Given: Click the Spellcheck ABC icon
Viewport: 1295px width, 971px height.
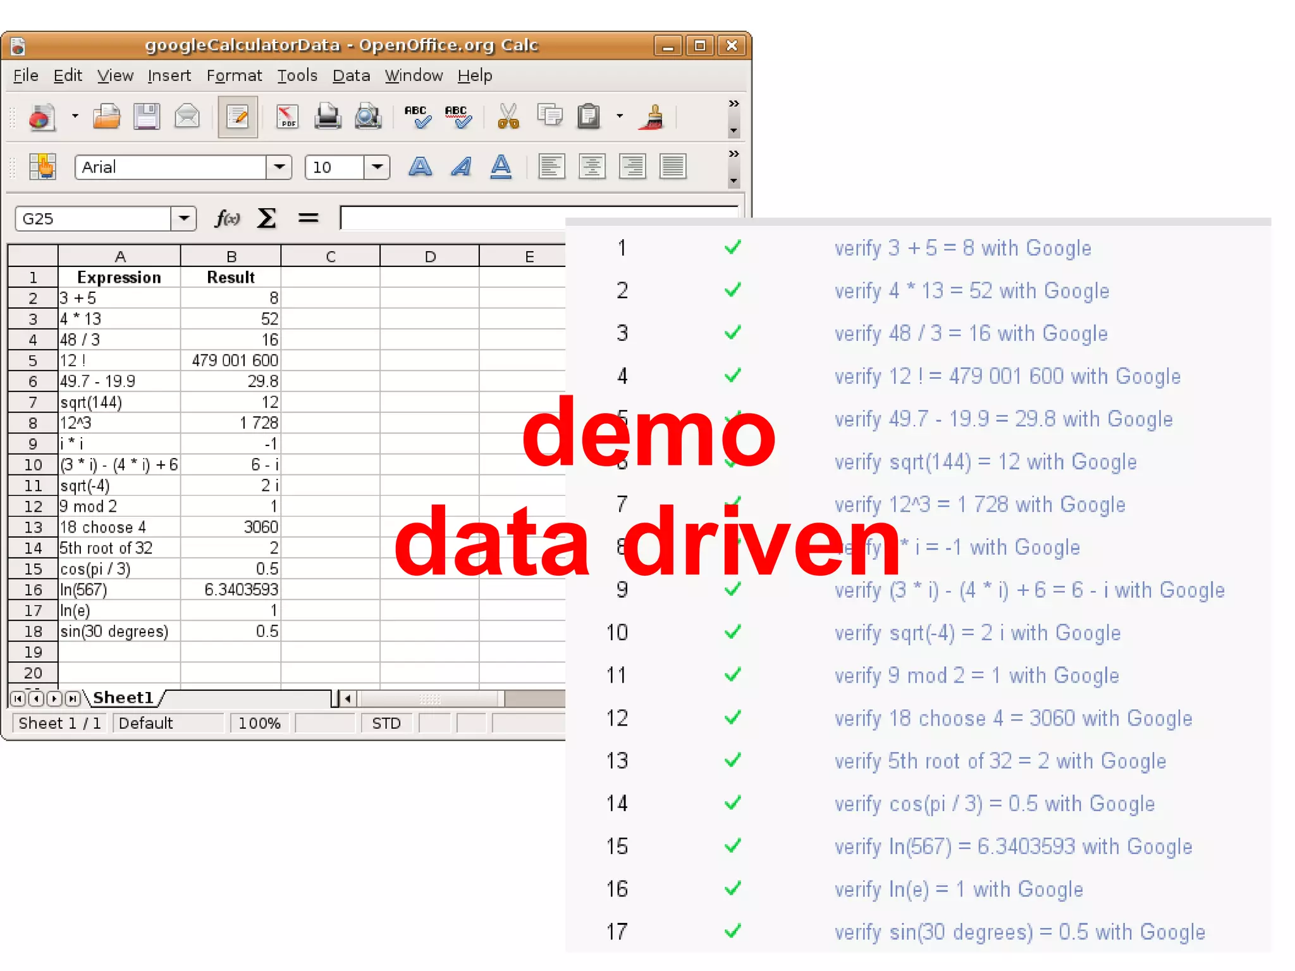Looking at the screenshot, I should click(x=417, y=117).
